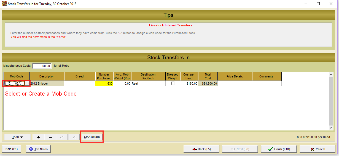This screenshot has width=339, height=156.
Task: Click the Breed cell in the first row
Action: click(80, 83)
